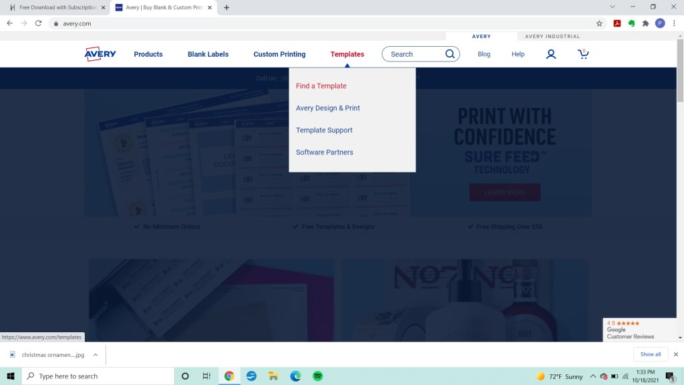Click Templates menu

[x=347, y=54]
